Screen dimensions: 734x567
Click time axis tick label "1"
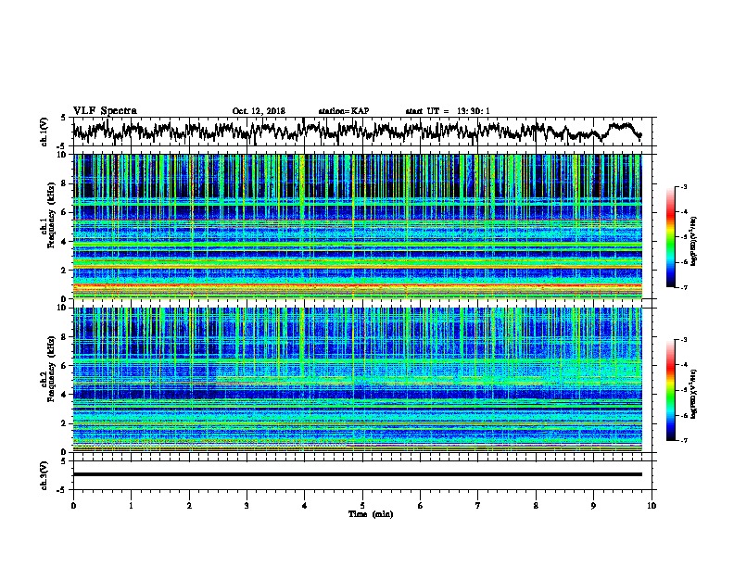pyautogui.click(x=131, y=506)
